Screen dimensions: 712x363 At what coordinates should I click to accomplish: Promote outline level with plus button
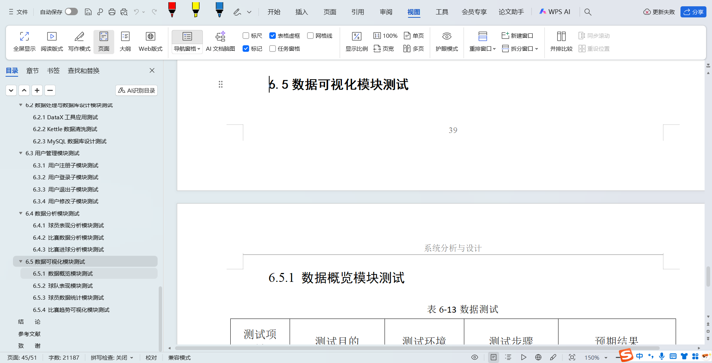[x=37, y=90]
